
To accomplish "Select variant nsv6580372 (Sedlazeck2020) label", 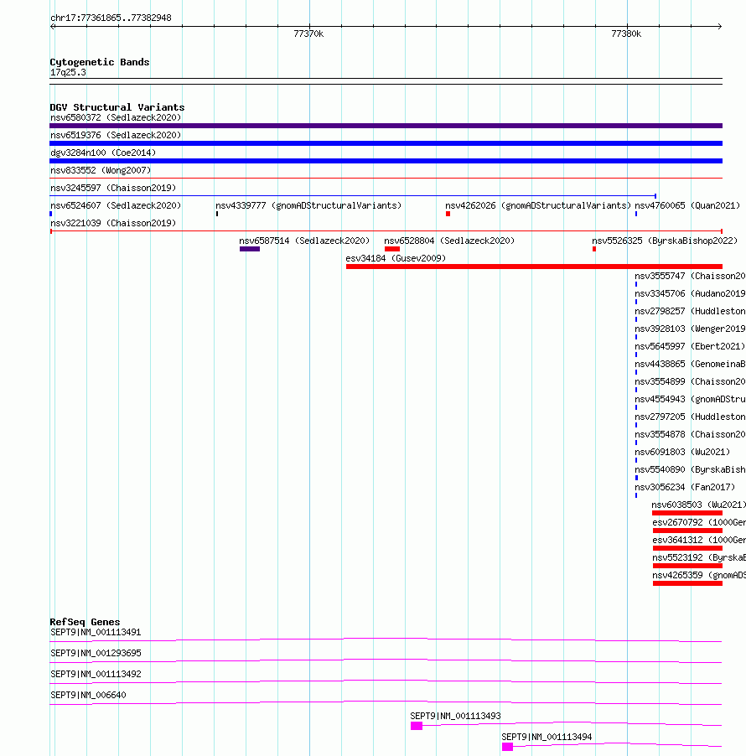I will coord(116,117).
